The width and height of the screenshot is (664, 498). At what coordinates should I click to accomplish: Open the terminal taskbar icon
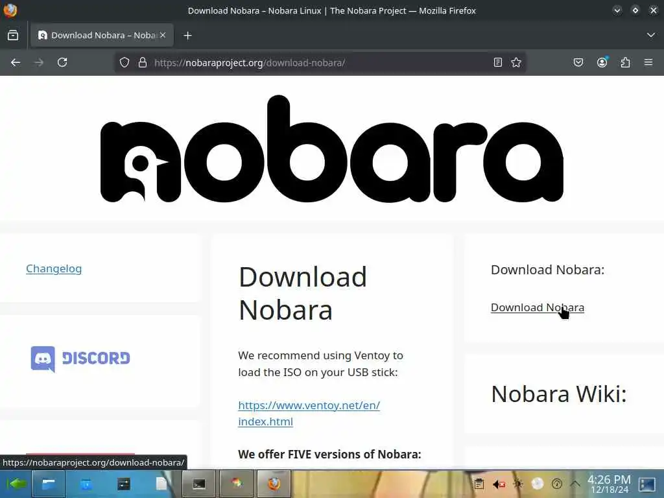pyautogui.click(x=199, y=484)
